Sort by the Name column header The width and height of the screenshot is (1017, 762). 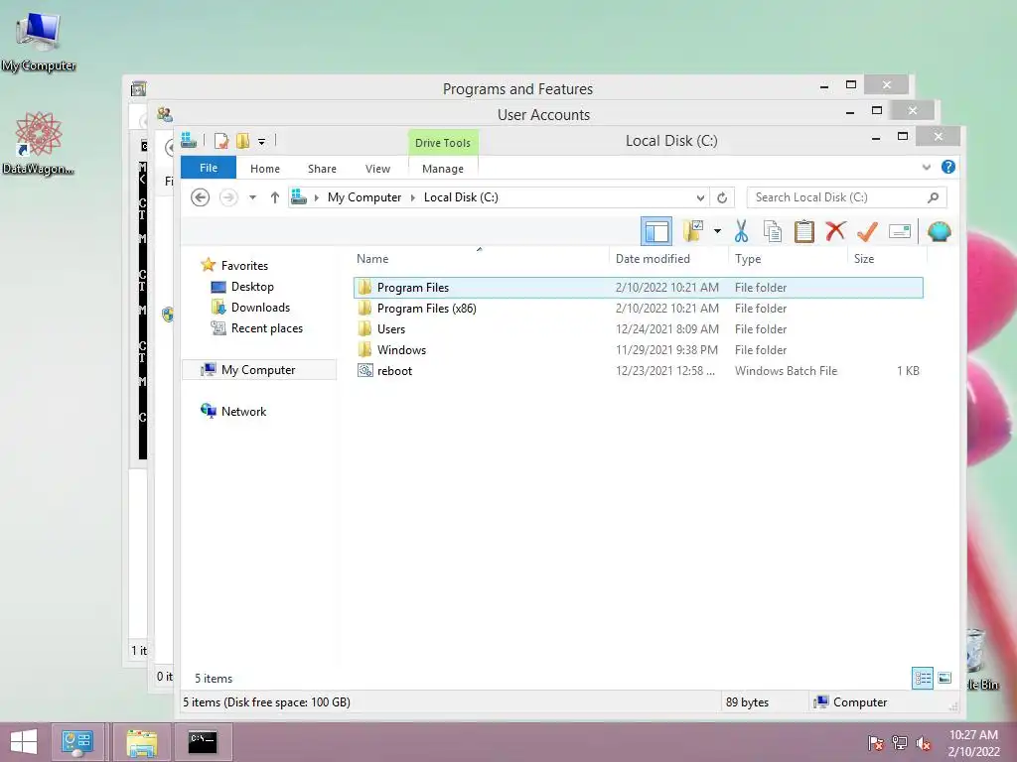372,259
